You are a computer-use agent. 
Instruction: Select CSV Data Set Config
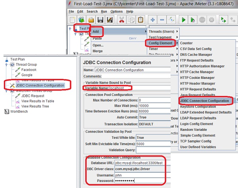pyautogui.click(x=207, y=49)
